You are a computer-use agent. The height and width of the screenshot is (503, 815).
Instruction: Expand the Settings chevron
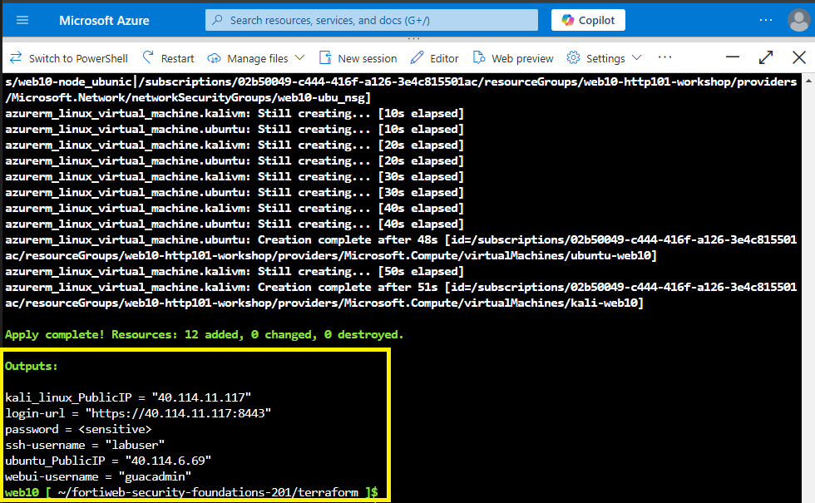tap(637, 57)
